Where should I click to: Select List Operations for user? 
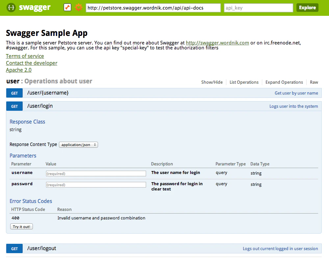244,82
